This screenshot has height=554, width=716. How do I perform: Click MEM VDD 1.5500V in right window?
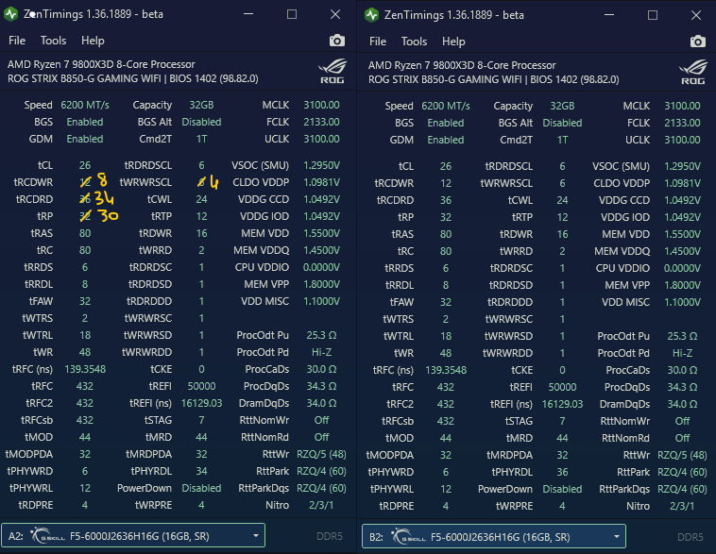click(x=682, y=234)
